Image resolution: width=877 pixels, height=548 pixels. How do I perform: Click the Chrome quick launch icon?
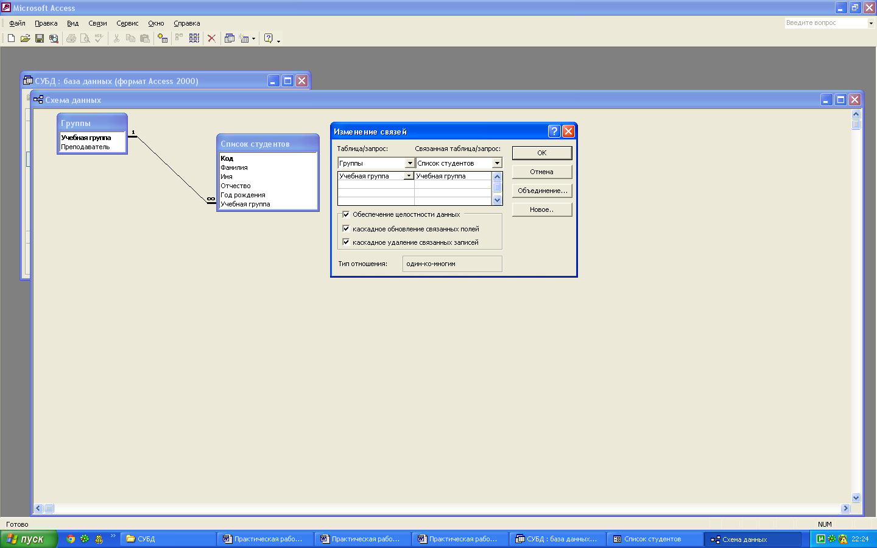click(x=71, y=539)
